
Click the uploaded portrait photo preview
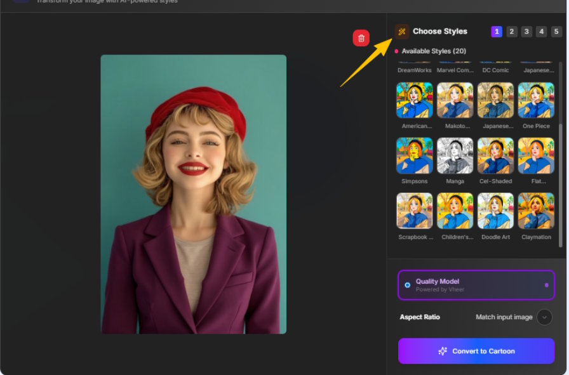(x=193, y=194)
